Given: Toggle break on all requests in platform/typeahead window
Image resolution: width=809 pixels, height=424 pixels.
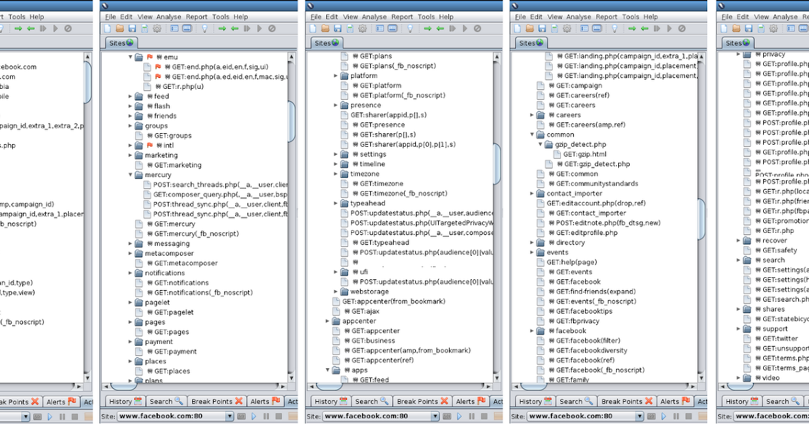Looking at the screenshot, I should click(427, 28).
